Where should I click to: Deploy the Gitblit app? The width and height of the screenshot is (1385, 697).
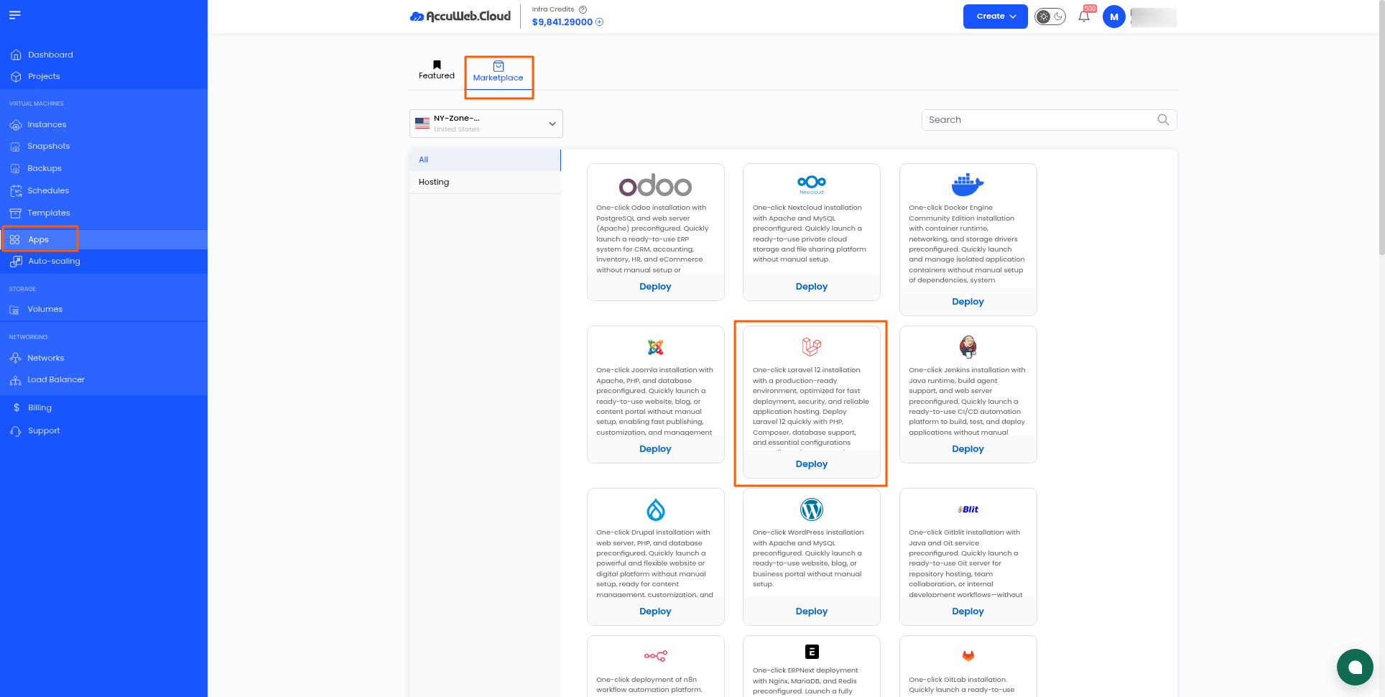coord(968,611)
